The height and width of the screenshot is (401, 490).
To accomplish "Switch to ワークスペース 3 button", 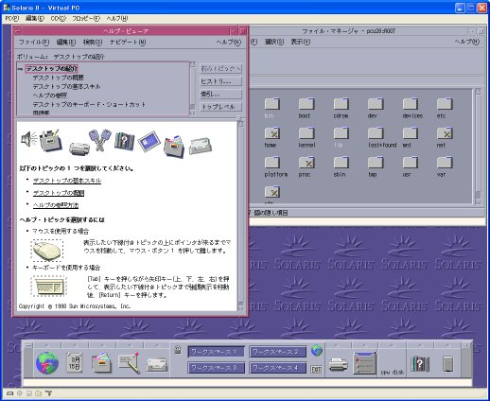I will coord(216,368).
